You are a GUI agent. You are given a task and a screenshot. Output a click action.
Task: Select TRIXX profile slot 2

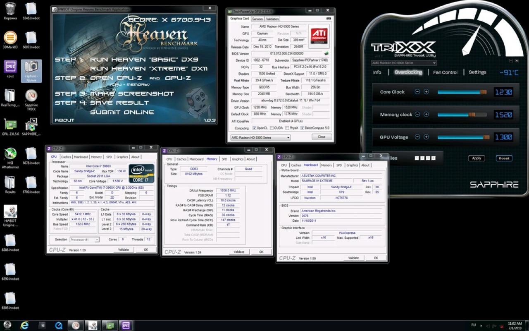click(x=422, y=158)
